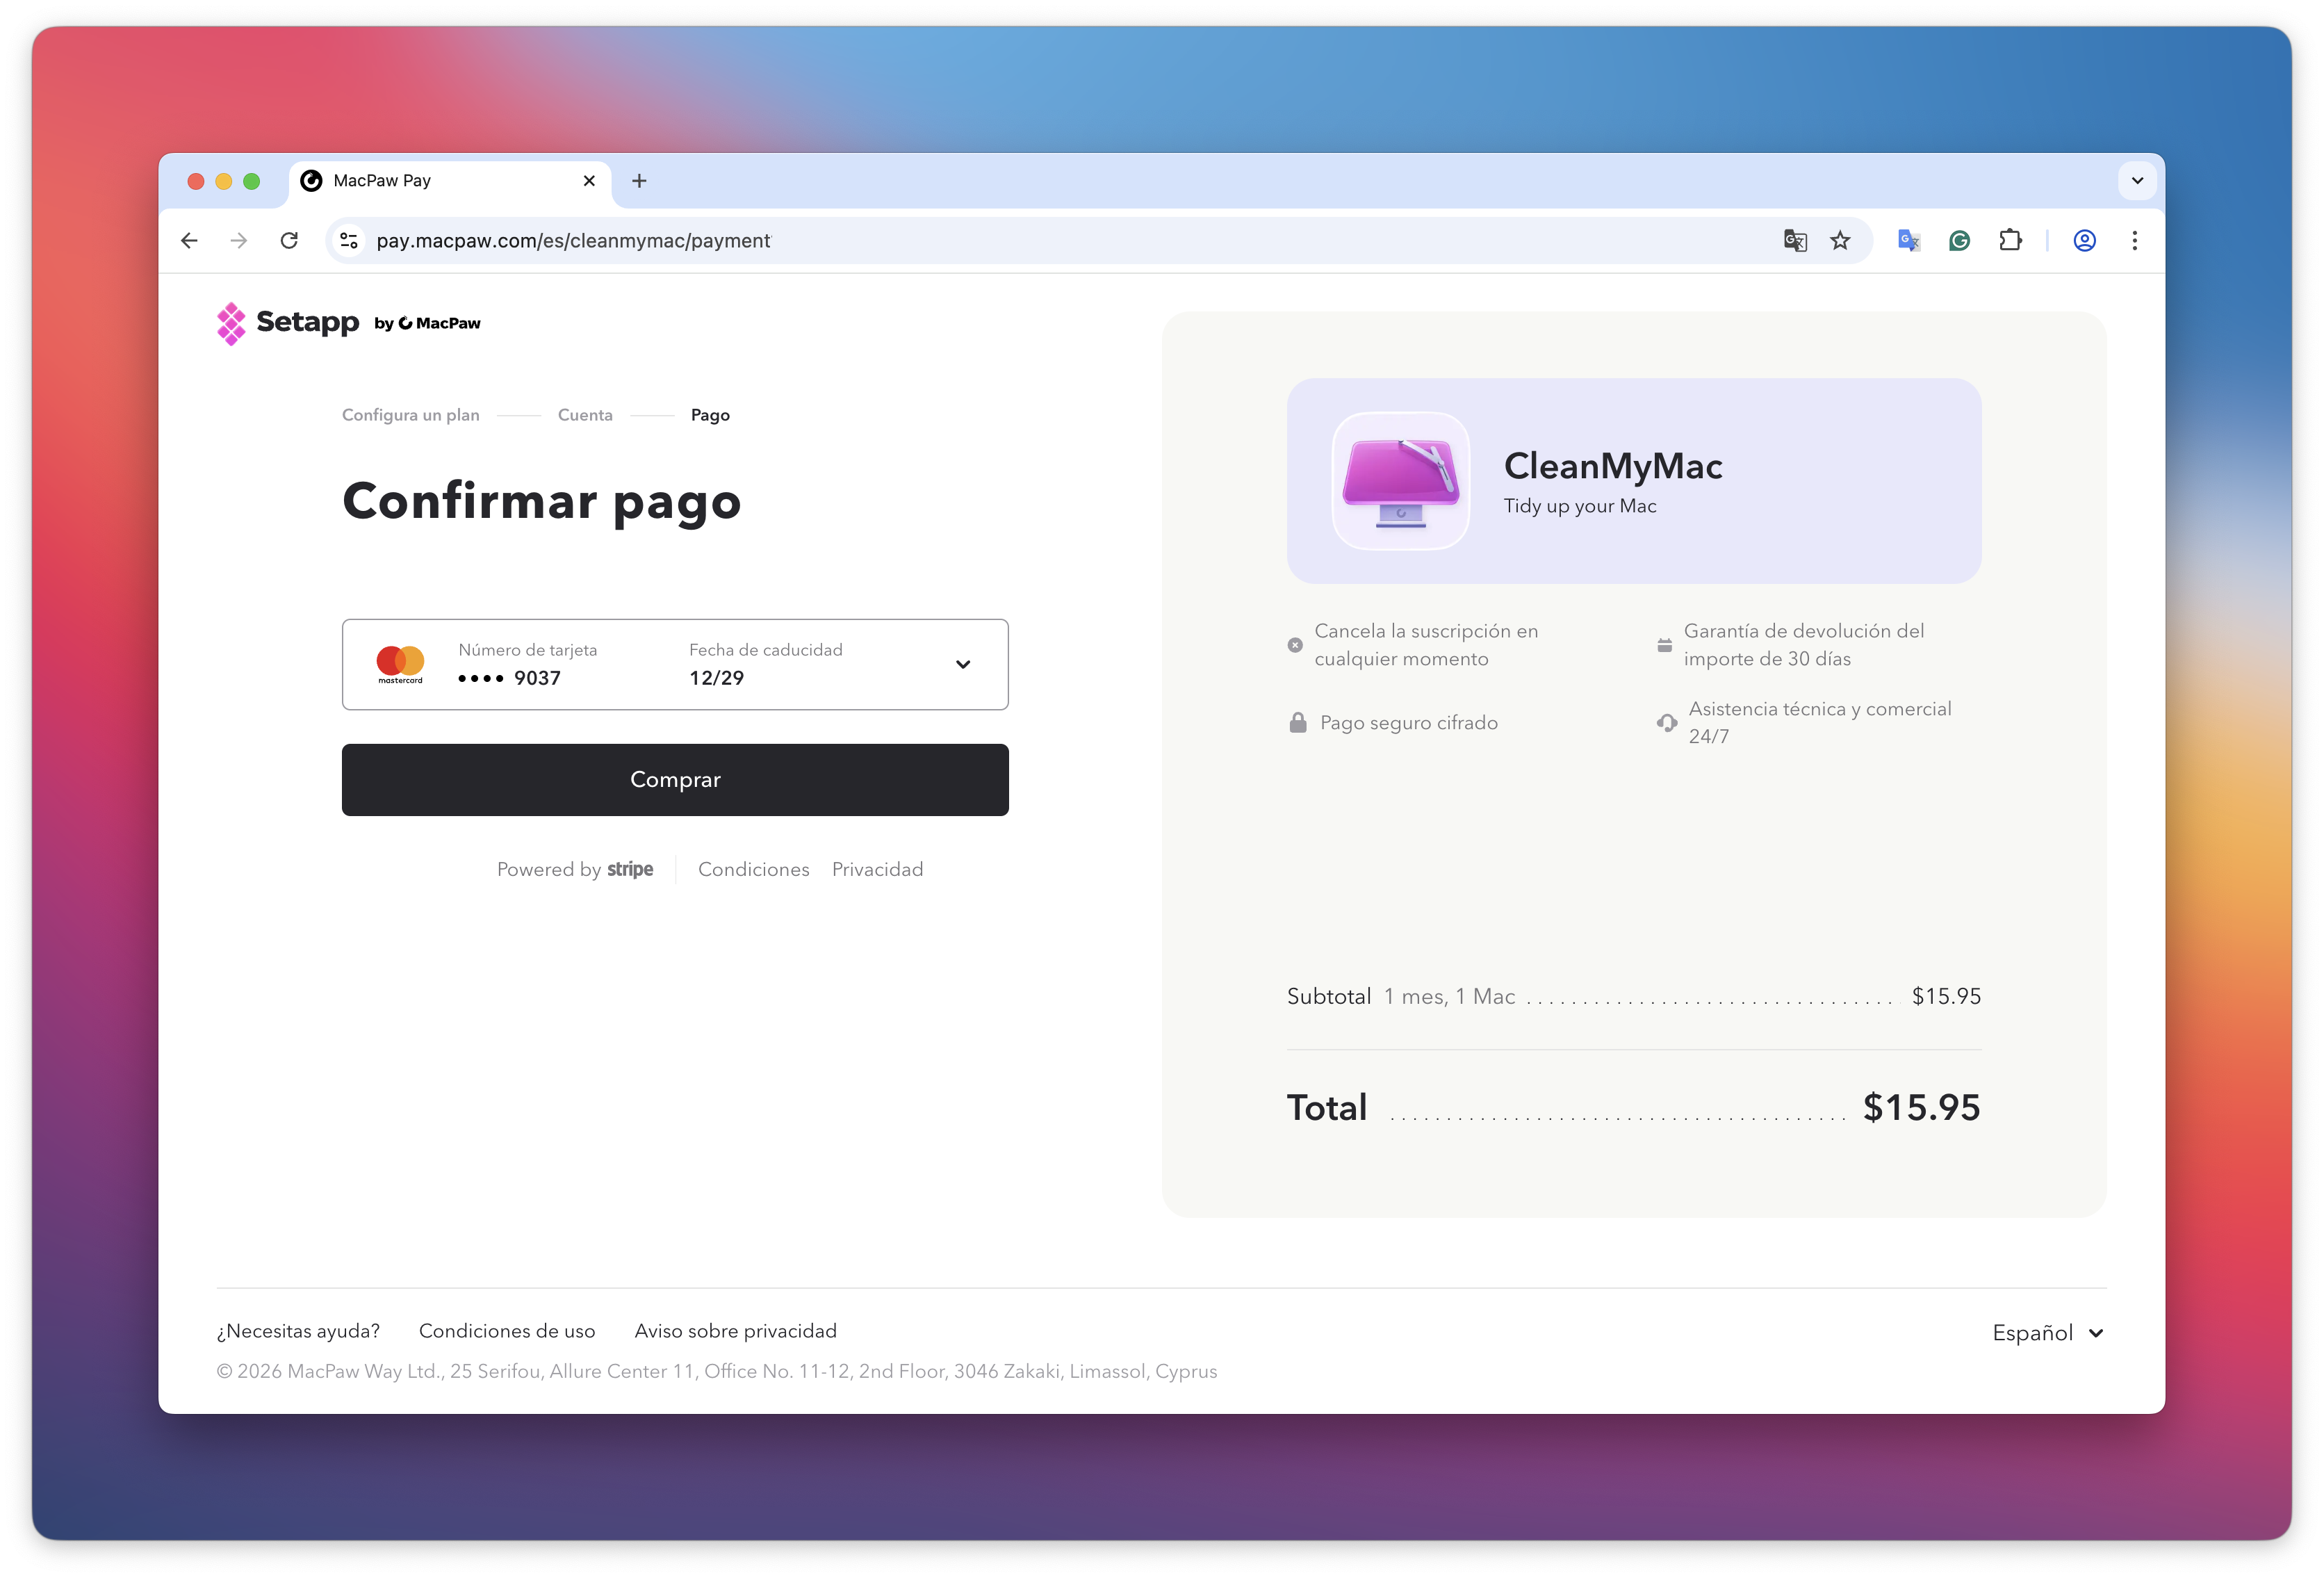Open a new browser tab
This screenshot has height=1578, width=2324.
tap(639, 181)
